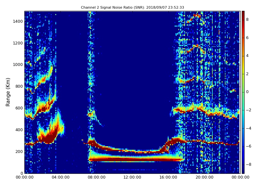Click the colorbar value 2 label

(247, 74)
